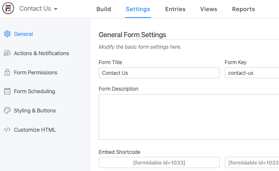Select the formidable id=1033 embed shortcode field
Screen dimensions: 279x171
159,163
